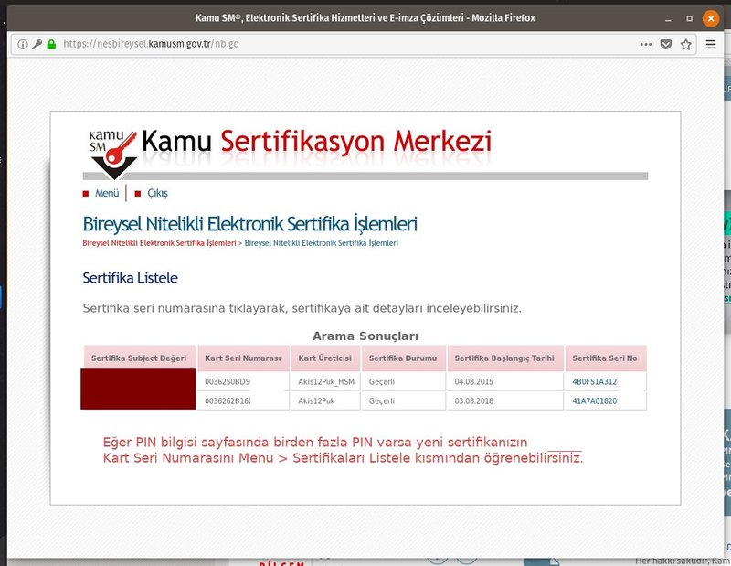Click the Kart Seri Numarası column header
Viewport: 731px width, 566px height.
coord(242,358)
